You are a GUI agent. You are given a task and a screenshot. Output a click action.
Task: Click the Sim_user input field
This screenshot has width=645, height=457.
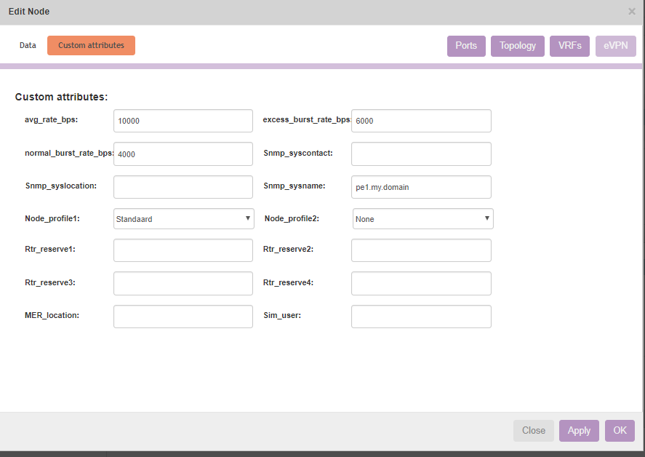(x=421, y=316)
